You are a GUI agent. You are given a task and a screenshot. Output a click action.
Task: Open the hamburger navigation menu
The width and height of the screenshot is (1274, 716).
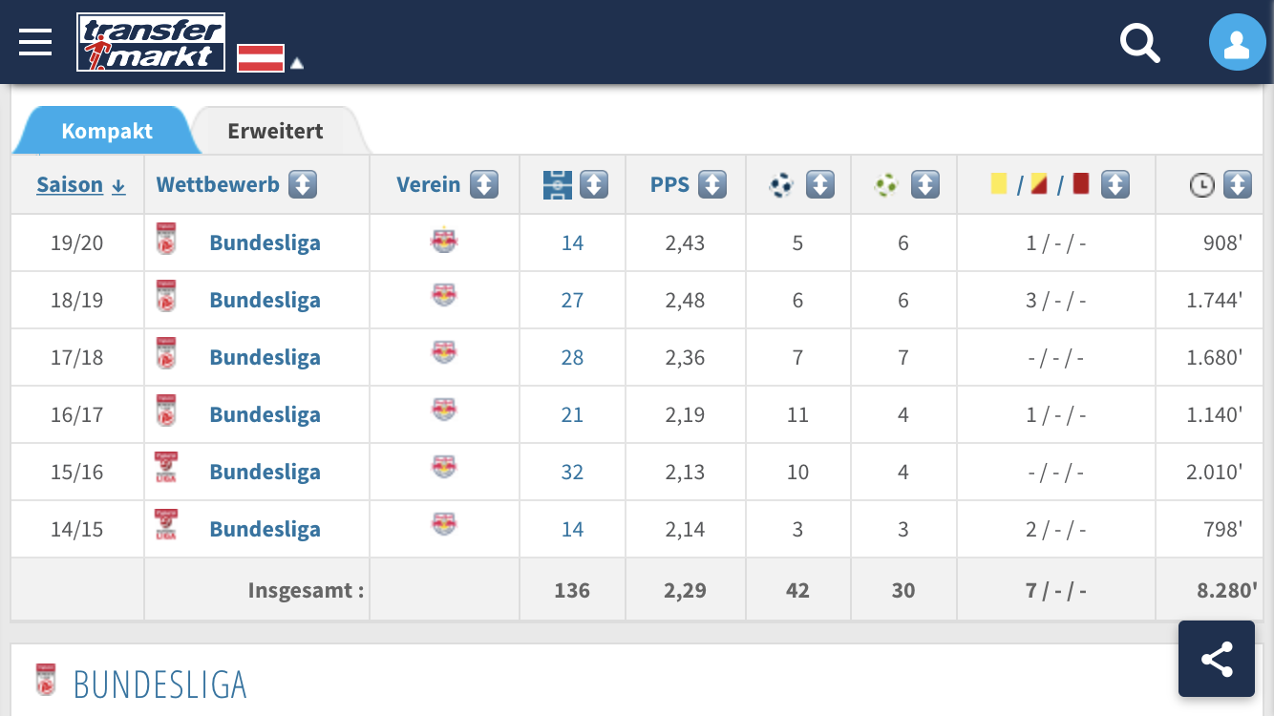(35, 42)
